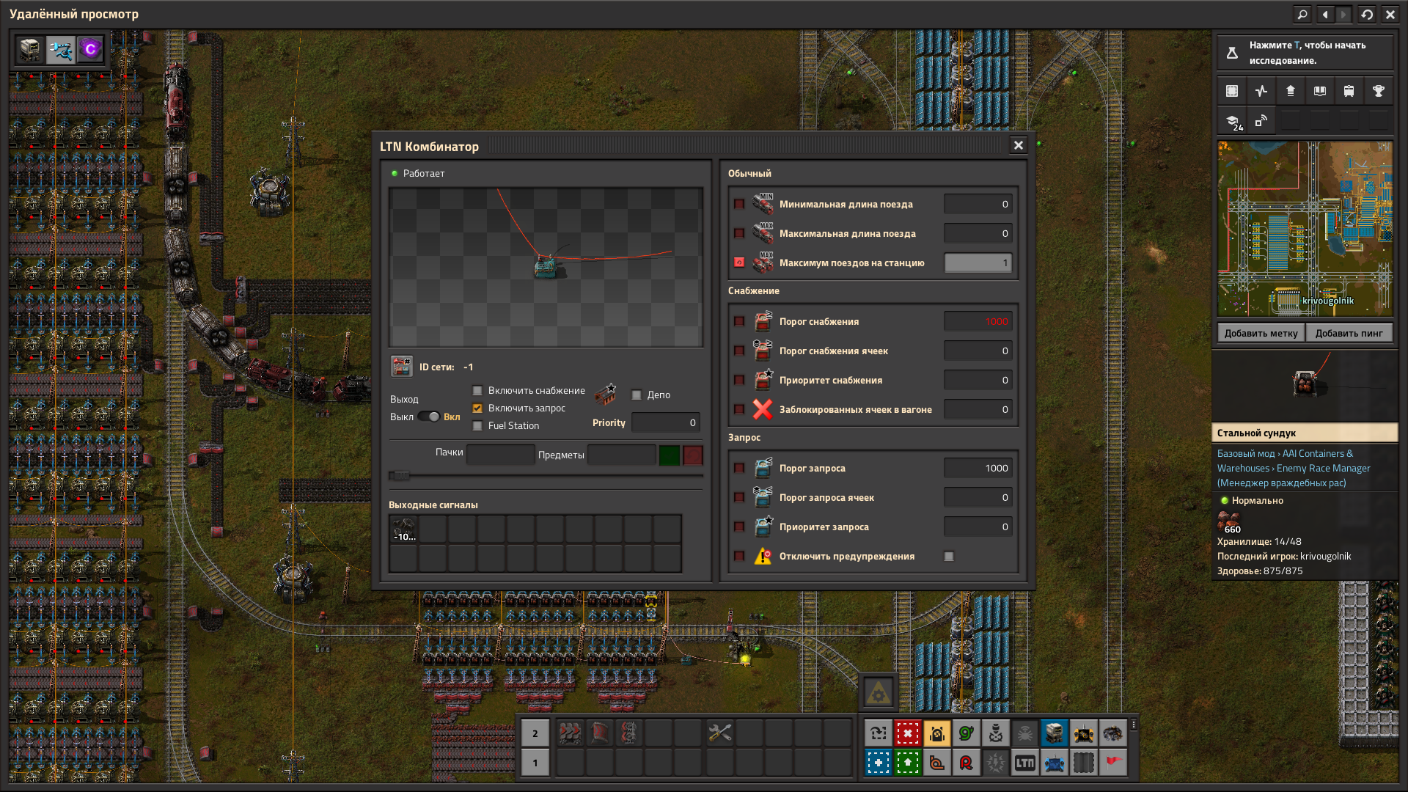Open the trains overview icon

click(1349, 91)
